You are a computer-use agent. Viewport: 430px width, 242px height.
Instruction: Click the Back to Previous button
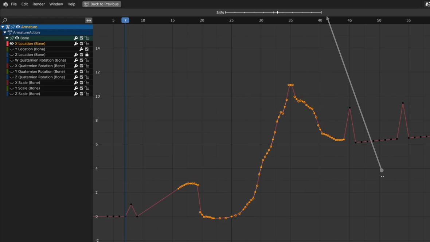102,4
